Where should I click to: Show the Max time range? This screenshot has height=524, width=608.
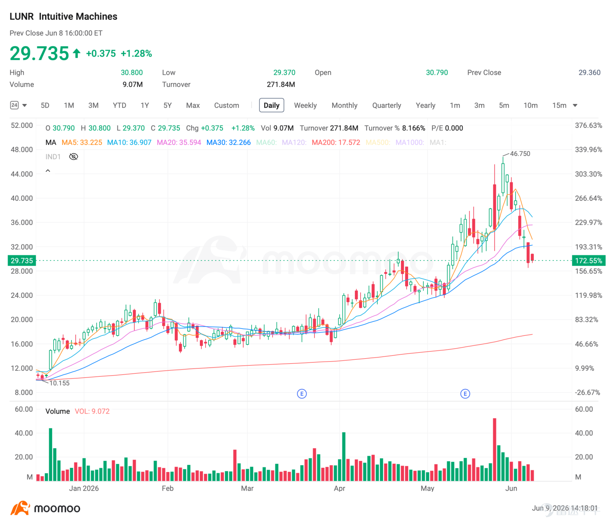193,105
